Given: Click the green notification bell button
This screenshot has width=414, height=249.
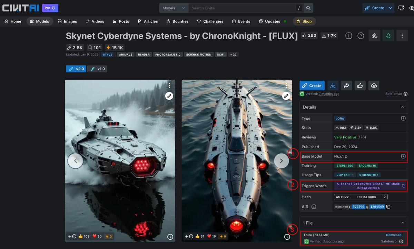Looking at the screenshot, I should coord(388,36).
